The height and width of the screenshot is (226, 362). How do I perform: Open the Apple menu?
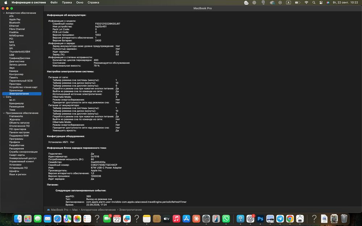tap(6, 3)
